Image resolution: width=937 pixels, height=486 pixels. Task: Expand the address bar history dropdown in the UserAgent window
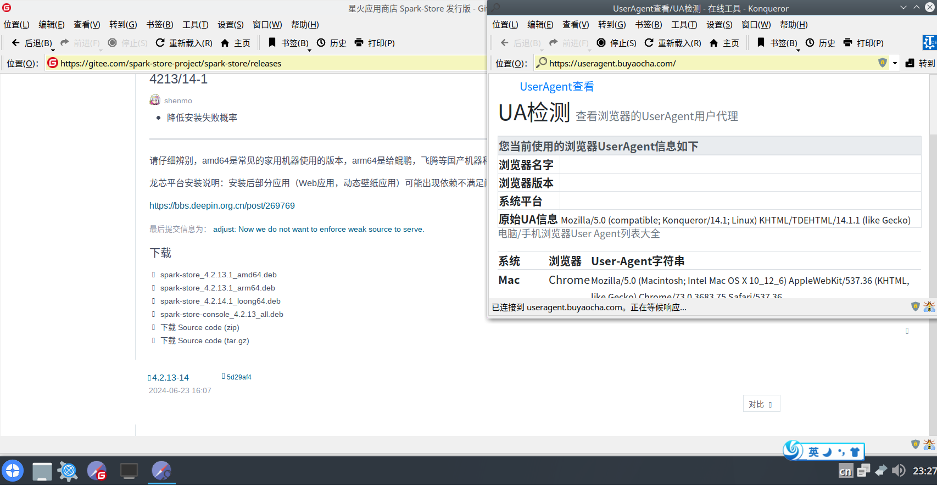895,63
